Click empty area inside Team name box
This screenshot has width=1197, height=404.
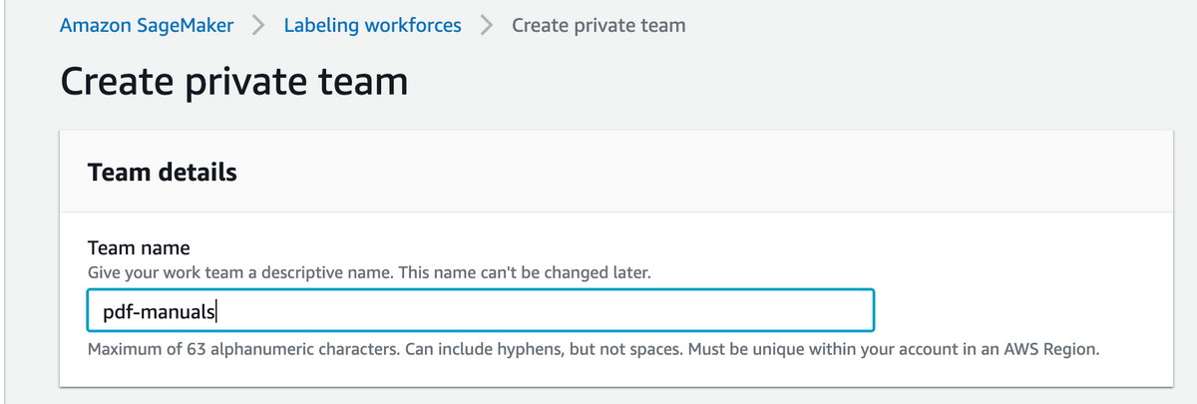(x=549, y=310)
